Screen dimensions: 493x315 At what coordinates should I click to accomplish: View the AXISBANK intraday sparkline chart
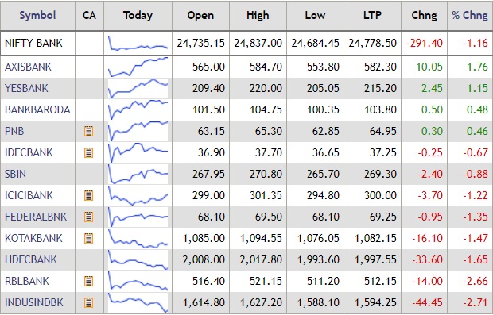pos(138,67)
